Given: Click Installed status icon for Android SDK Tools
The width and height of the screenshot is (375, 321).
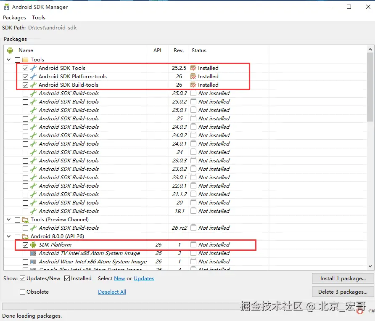Looking at the screenshot, I should (193, 68).
